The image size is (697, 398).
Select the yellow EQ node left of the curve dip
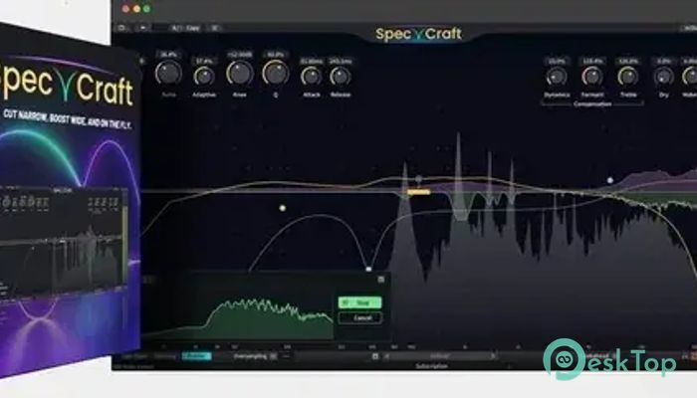283,208
